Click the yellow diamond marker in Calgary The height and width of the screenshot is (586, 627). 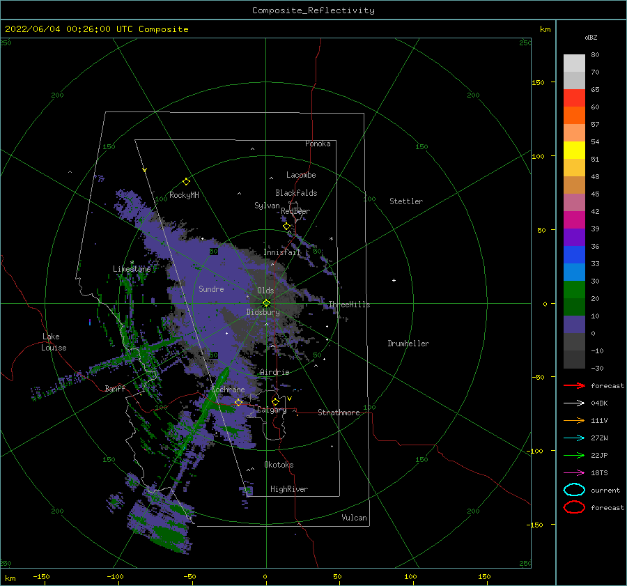[275, 401]
